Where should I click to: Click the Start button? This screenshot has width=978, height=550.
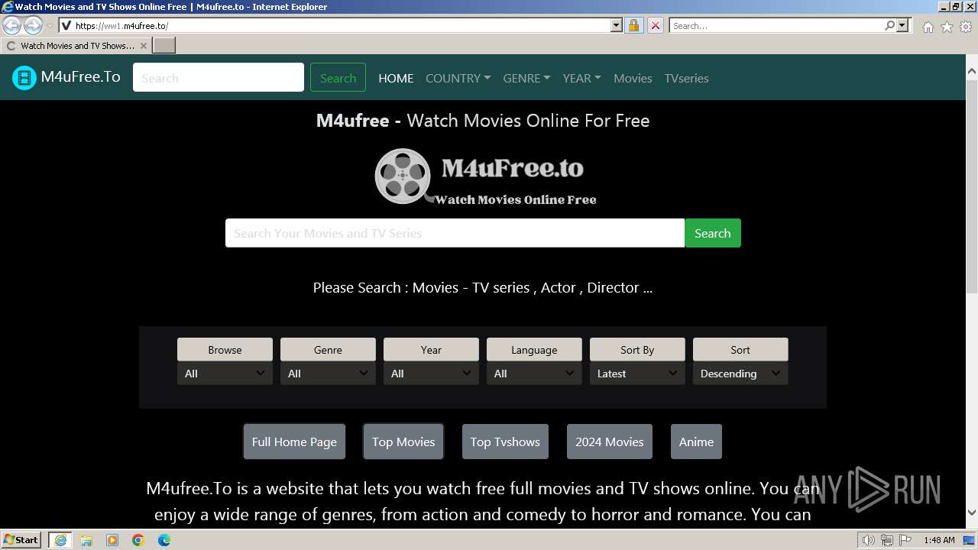coord(21,540)
